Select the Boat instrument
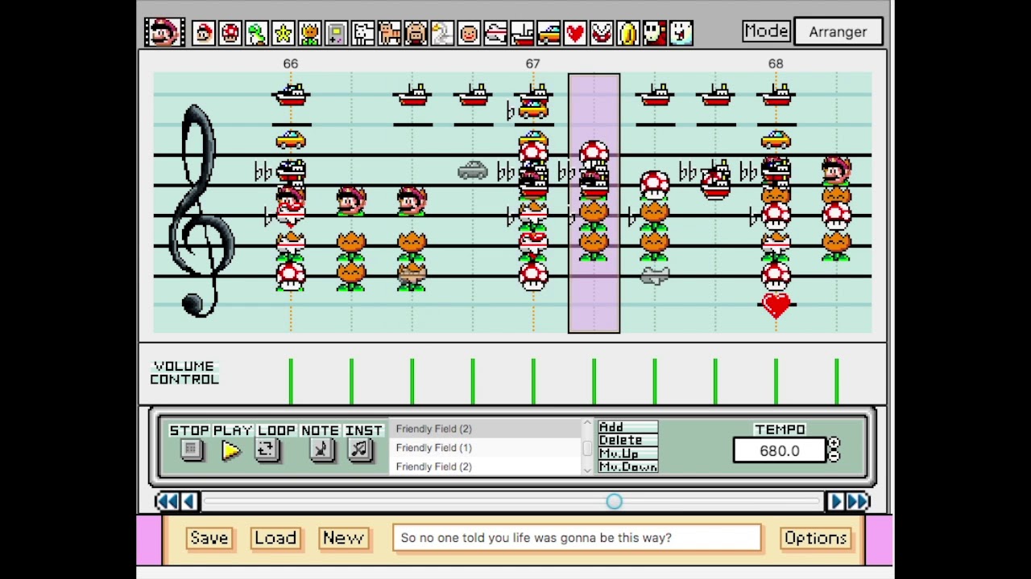Screen dimensions: 1031x579 point(522,33)
